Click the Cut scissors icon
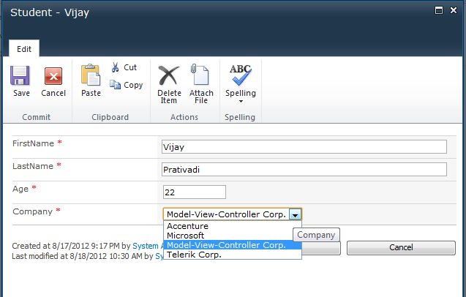Viewport: 466px width, 297px height. pyautogui.click(x=116, y=67)
